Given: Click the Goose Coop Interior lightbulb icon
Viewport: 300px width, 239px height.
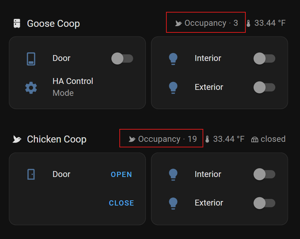Looking at the screenshot, I should click(x=173, y=59).
